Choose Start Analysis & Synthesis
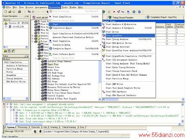This screenshot has height=139, width=186. pos(129,28)
